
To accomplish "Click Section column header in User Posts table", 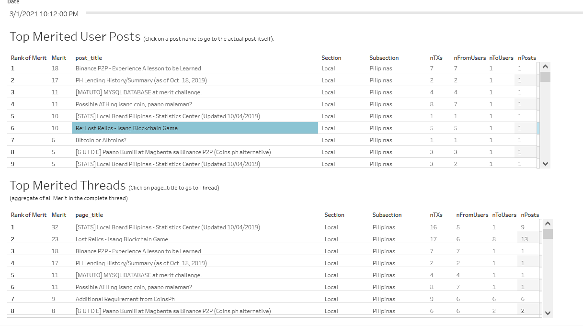I will (x=332, y=58).
